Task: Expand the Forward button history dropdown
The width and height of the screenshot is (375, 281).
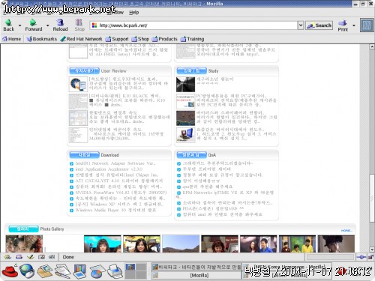Action: pyautogui.click(x=47, y=25)
